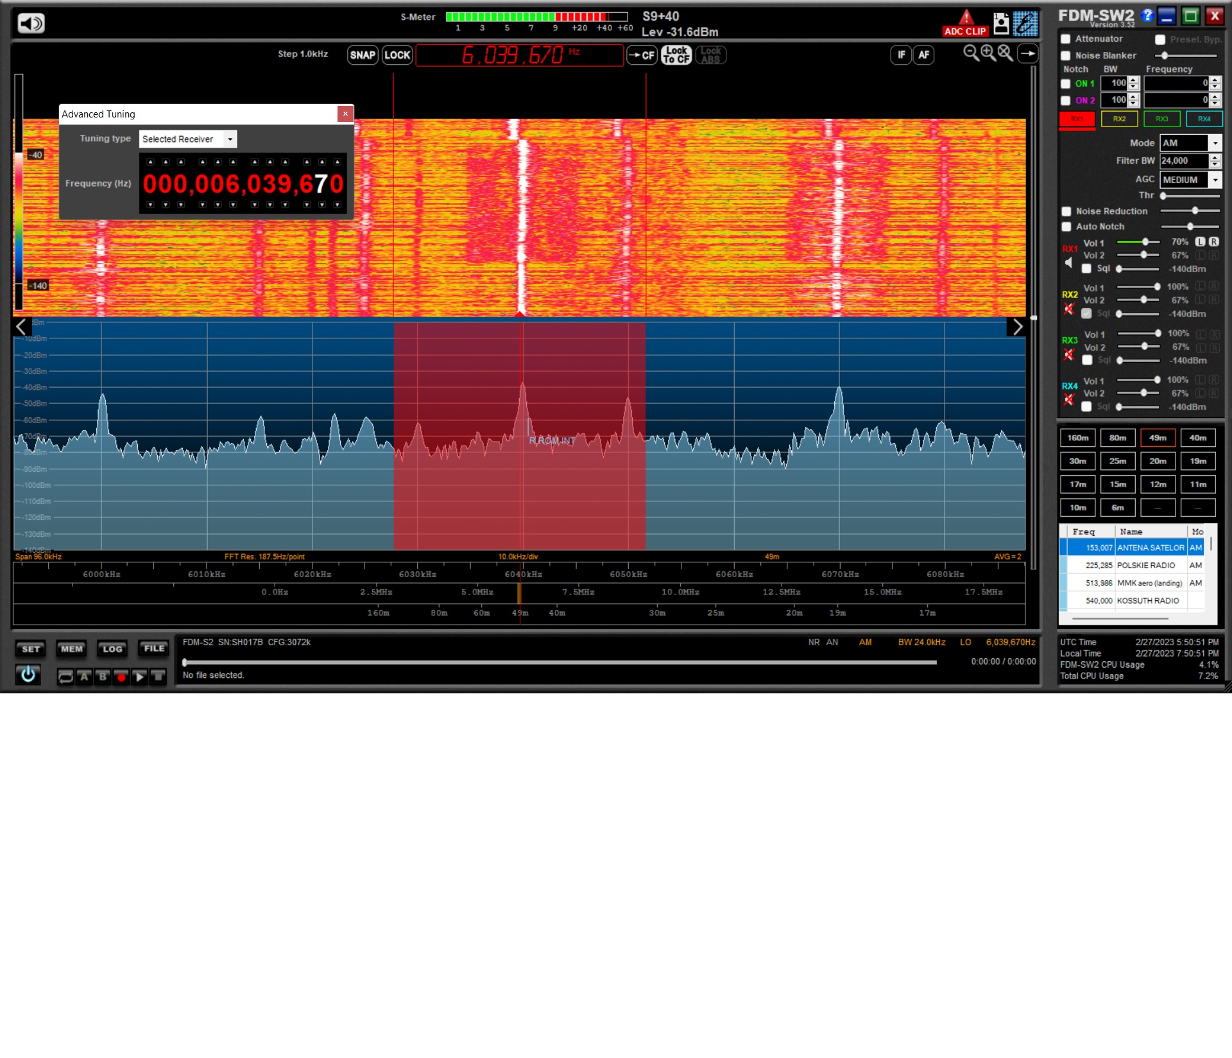The image size is (1232, 1058).
Task: Click the right arrow on spectrum display
Action: (1017, 327)
